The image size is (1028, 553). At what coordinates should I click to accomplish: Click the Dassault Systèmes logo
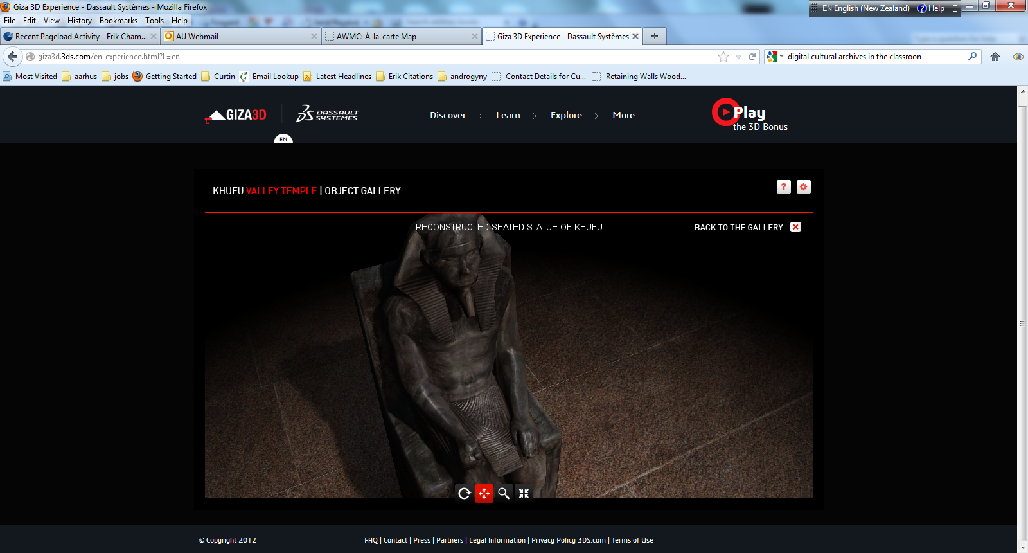pos(327,114)
